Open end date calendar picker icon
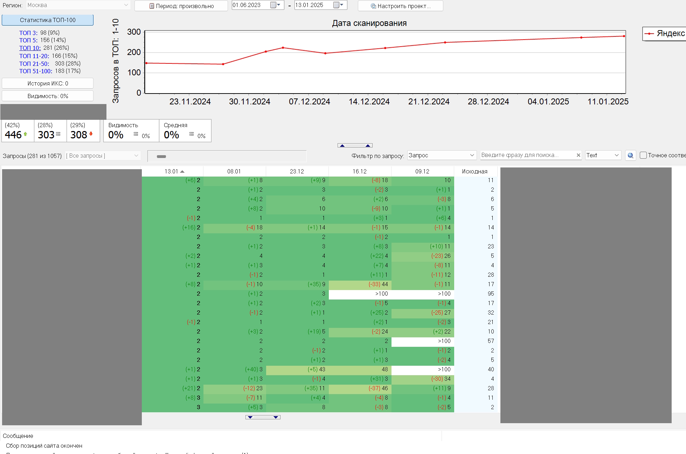This screenshot has width=686, height=454. [x=338, y=5]
